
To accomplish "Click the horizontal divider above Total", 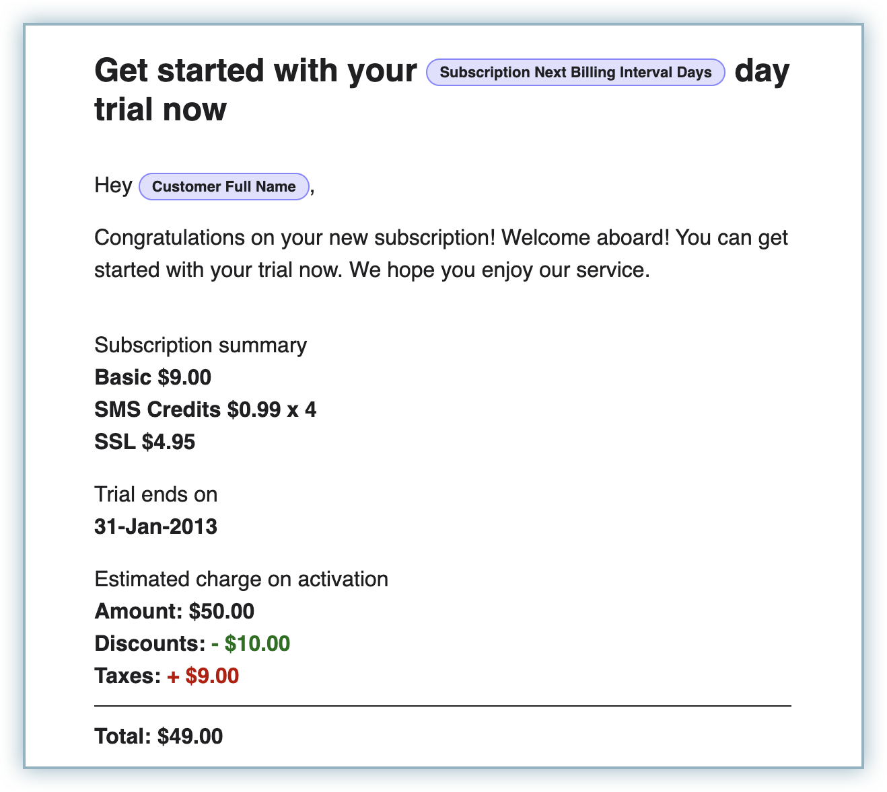I will (442, 706).
